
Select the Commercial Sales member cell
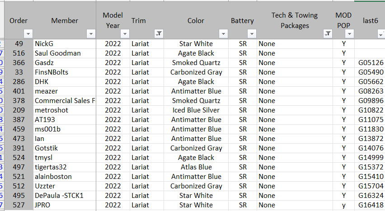pyautogui.click(x=65, y=101)
